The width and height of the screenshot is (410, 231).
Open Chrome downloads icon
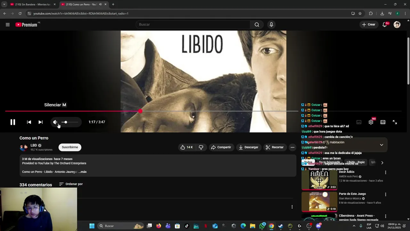point(382,13)
